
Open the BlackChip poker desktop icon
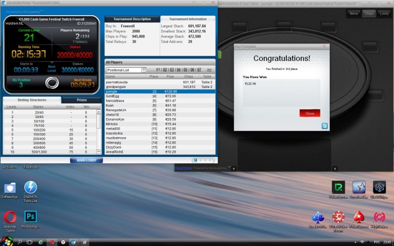pos(379,189)
